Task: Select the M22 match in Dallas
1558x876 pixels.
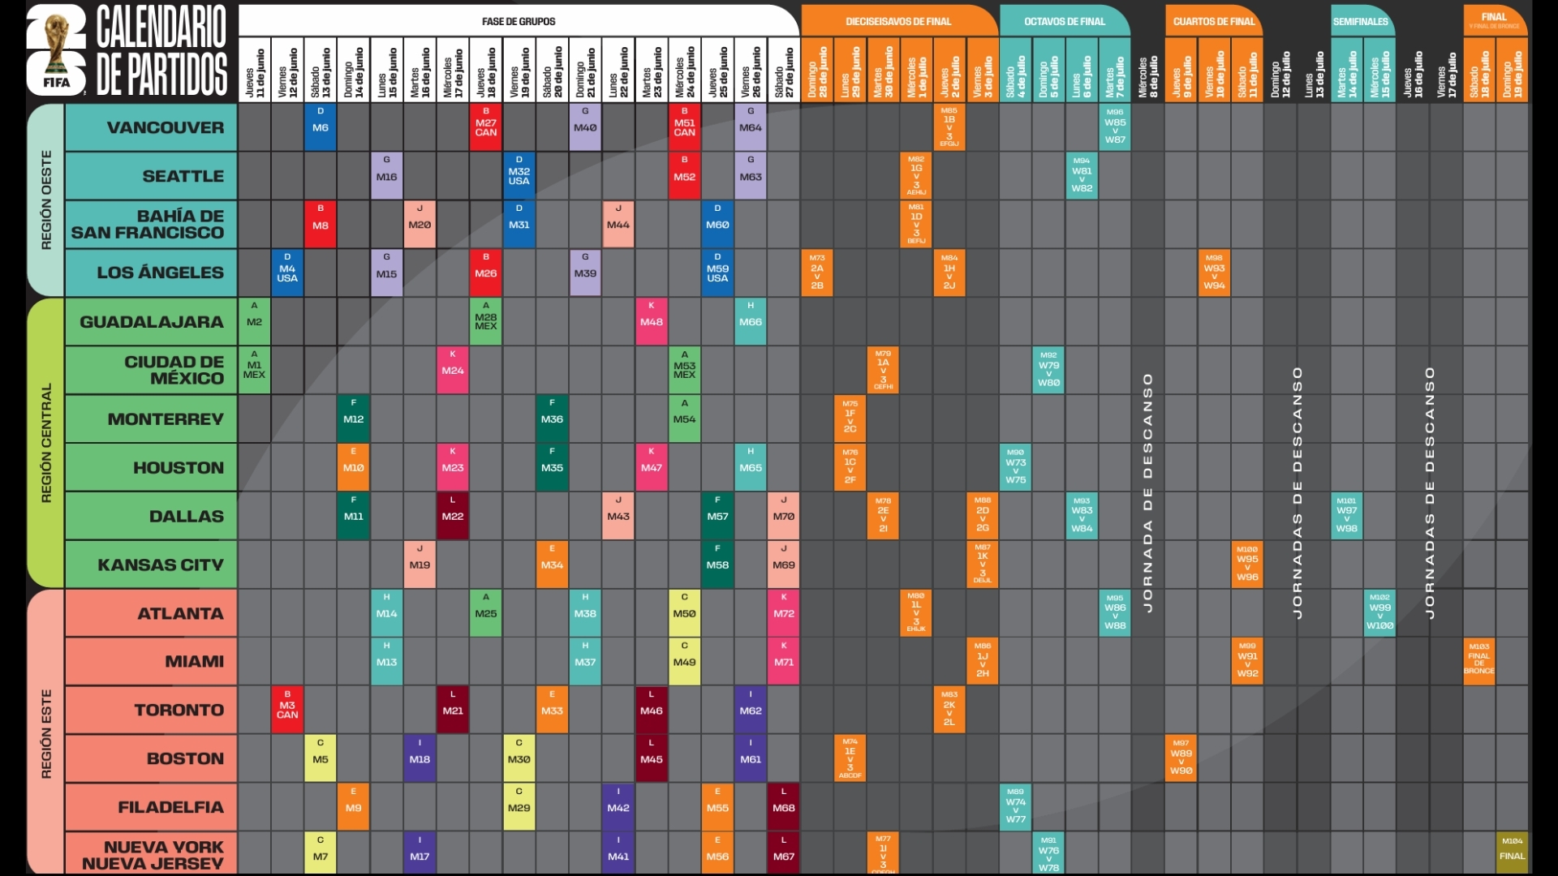Action: (453, 516)
